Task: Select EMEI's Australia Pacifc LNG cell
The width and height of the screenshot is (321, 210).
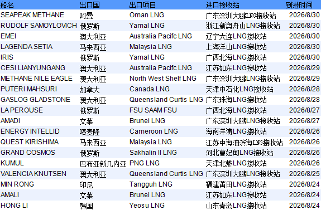Action: [x=161, y=36]
